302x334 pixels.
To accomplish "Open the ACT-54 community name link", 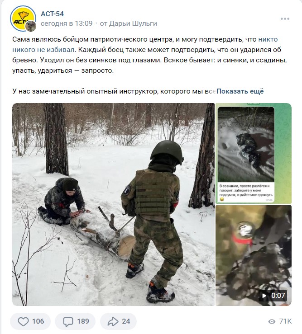I will point(52,14).
